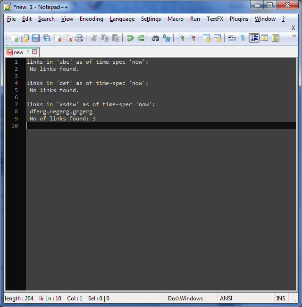Click line number 1 in the margin
The width and height of the screenshot is (302, 307).
coord(16,62)
